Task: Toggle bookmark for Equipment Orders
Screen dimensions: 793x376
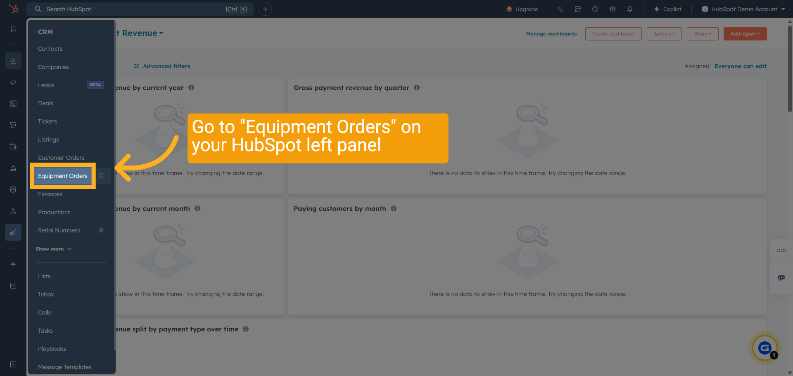Action: 101,176
